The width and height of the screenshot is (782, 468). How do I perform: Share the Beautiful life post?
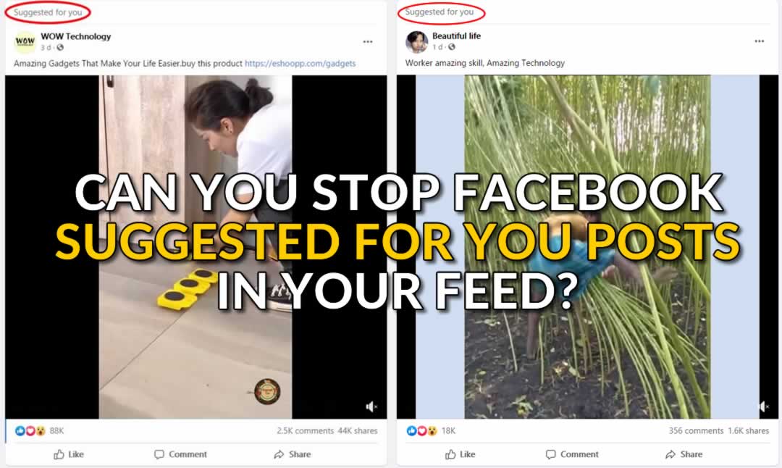pos(684,454)
